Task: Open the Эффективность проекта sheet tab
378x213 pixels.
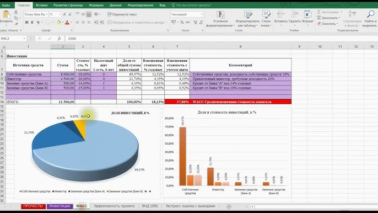Action: pos(114,206)
